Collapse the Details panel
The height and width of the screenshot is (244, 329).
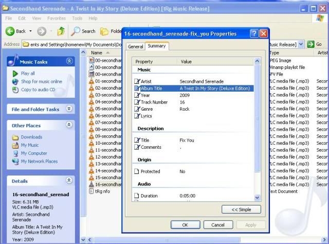pyautogui.click(x=69, y=181)
